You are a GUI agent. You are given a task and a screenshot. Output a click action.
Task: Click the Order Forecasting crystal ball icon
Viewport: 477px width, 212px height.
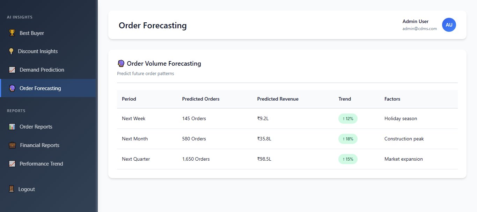pos(12,88)
